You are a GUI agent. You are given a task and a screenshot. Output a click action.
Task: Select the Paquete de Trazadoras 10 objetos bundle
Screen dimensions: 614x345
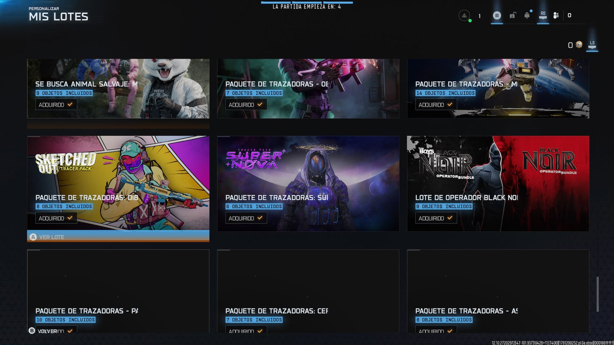(x=118, y=291)
